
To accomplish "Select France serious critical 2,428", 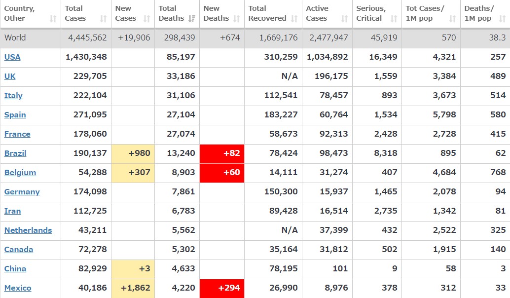I will pos(386,134).
